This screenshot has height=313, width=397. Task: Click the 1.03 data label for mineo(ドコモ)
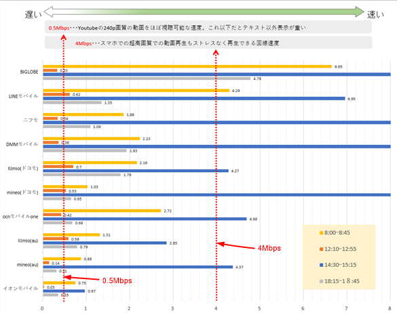[94, 187]
